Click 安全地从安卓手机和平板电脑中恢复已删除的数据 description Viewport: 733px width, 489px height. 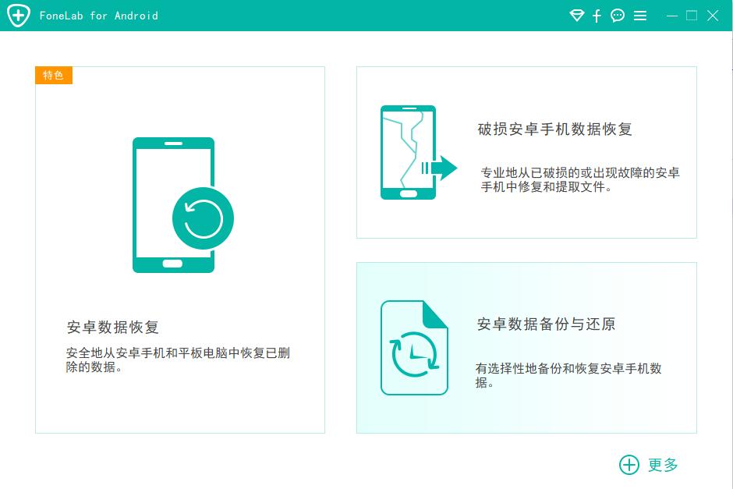(178, 360)
